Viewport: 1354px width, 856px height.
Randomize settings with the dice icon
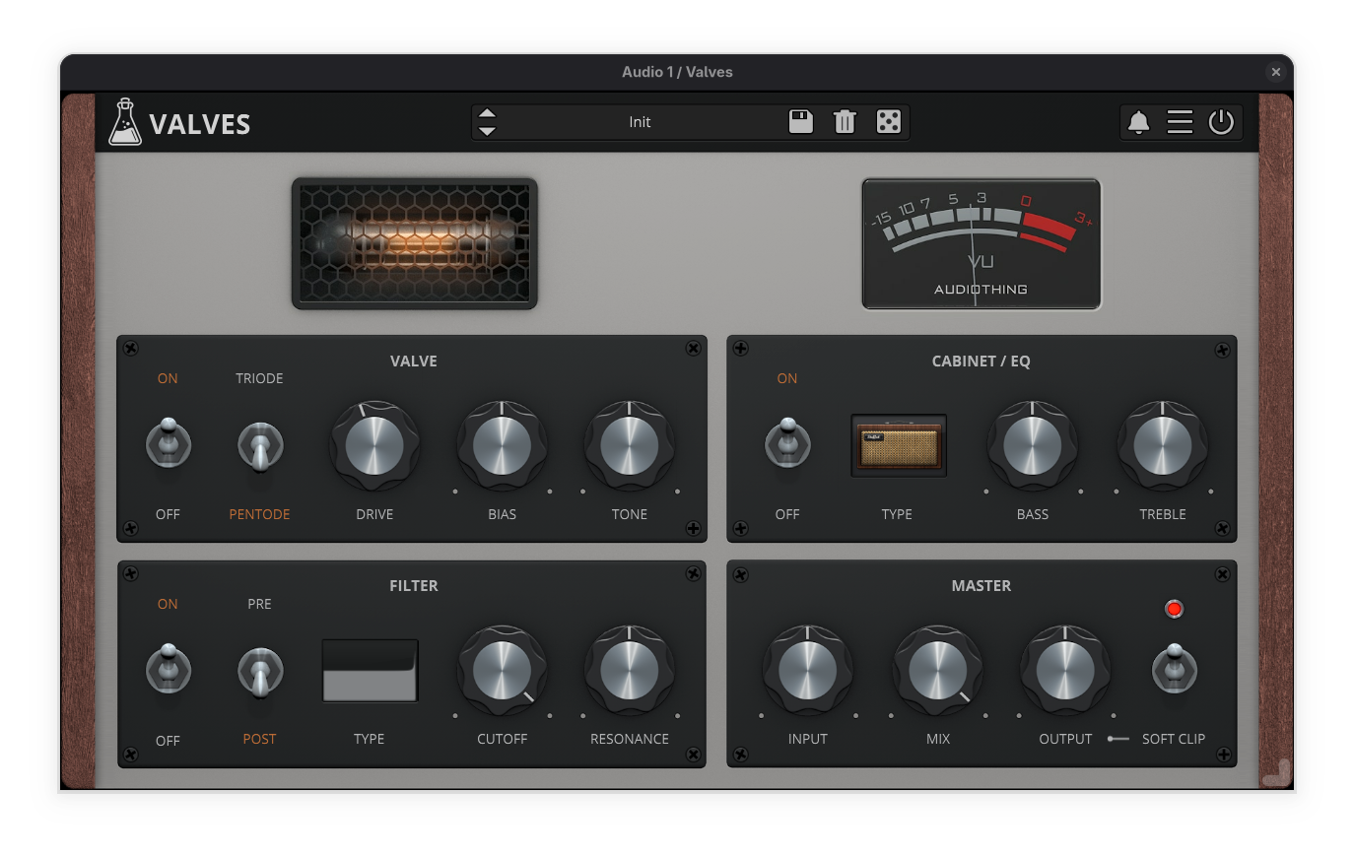point(888,122)
